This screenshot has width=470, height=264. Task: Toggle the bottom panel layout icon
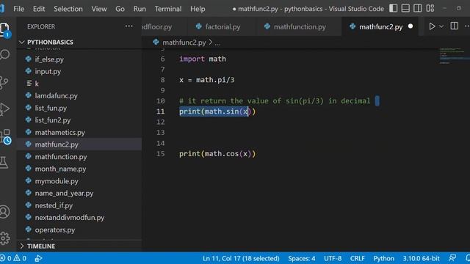(x=405, y=8)
